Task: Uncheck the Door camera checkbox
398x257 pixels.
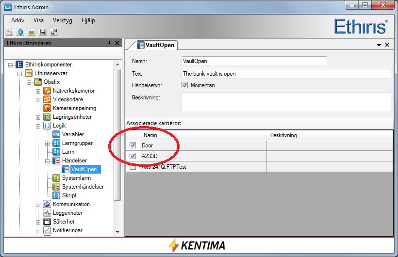Action: pyautogui.click(x=133, y=145)
